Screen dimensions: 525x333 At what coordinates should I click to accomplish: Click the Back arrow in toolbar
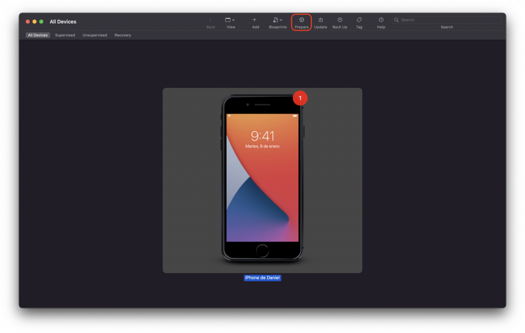210,20
